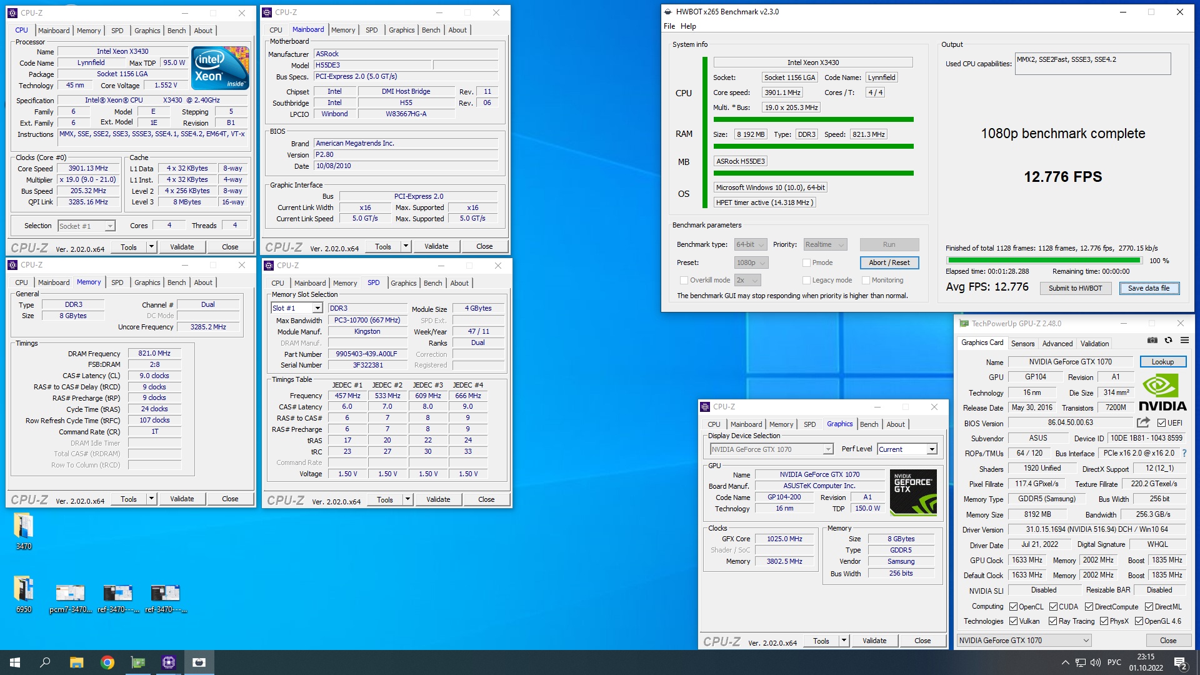Toggle Legacy mode checkbox
1200x675 pixels.
806,281
